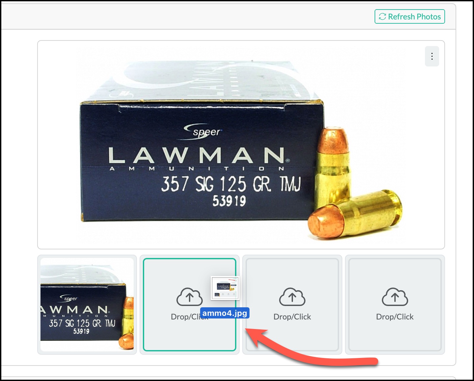The height and width of the screenshot is (381, 474).
Task: Click the dragged ammo4.jpg file preview
Action: tap(225, 288)
